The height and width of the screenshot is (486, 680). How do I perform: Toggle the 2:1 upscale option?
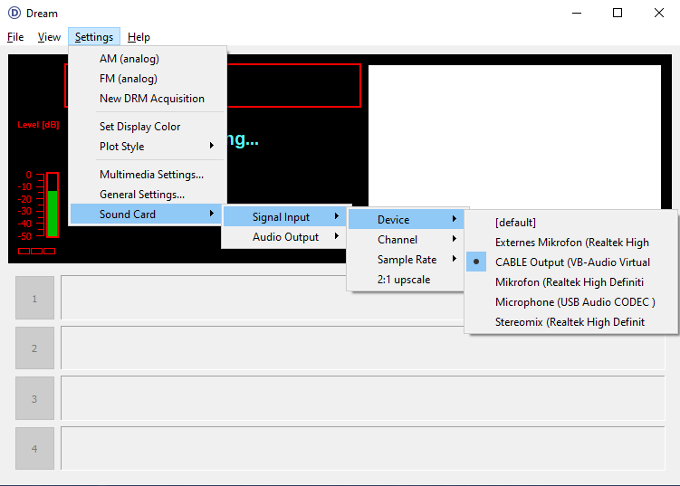pyautogui.click(x=404, y=280)
